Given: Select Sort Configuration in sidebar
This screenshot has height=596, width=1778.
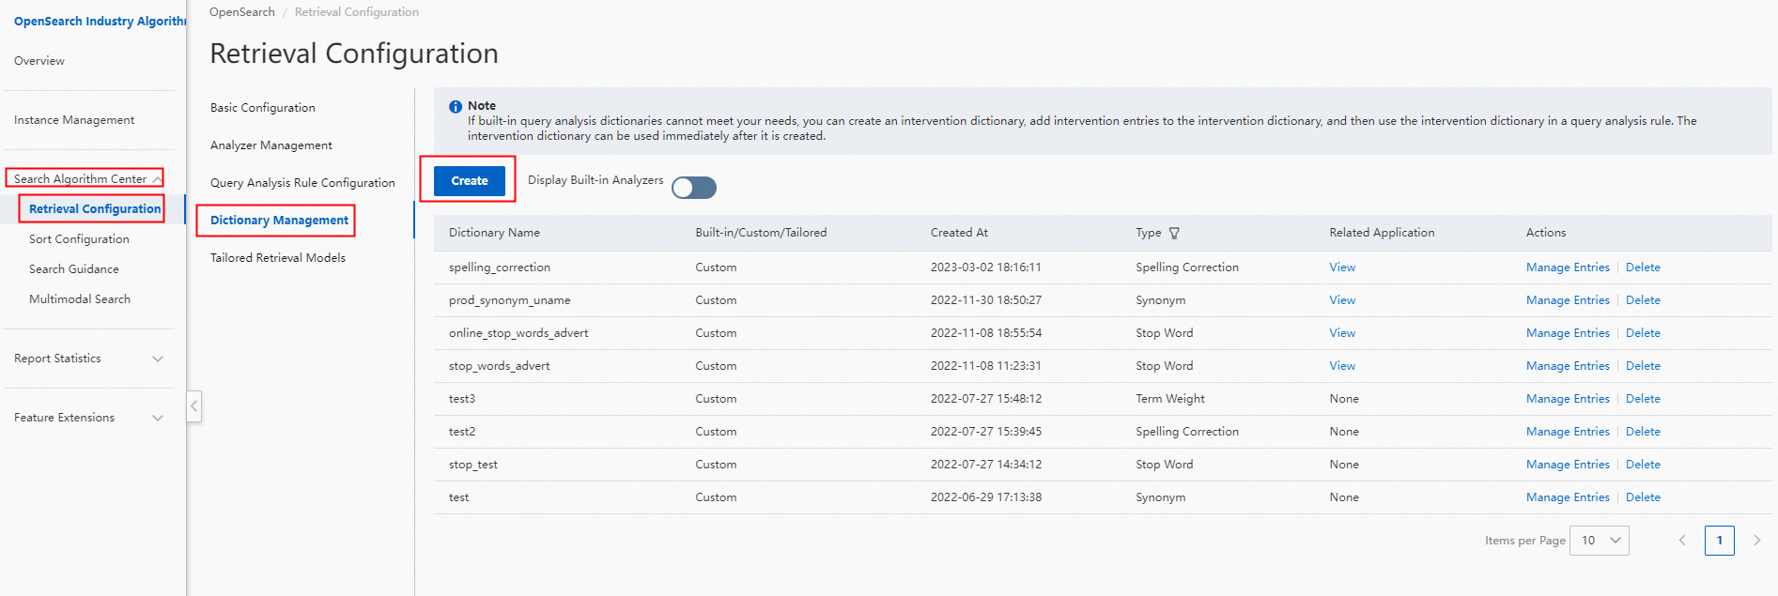Looking at the screenshot, I should click(79, 239).
